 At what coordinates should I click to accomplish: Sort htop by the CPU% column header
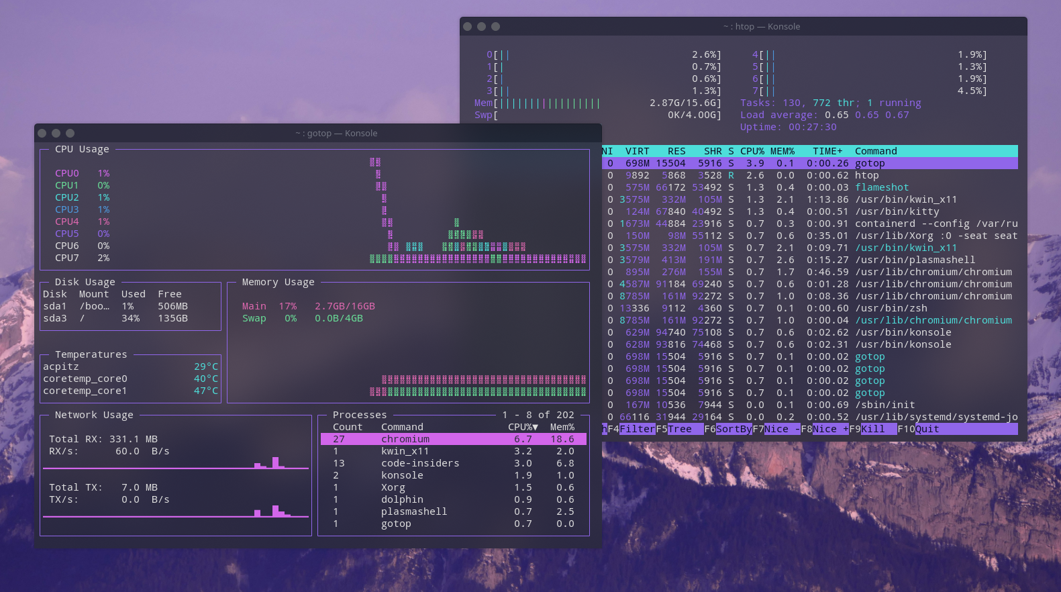click(x=752, y=151)
